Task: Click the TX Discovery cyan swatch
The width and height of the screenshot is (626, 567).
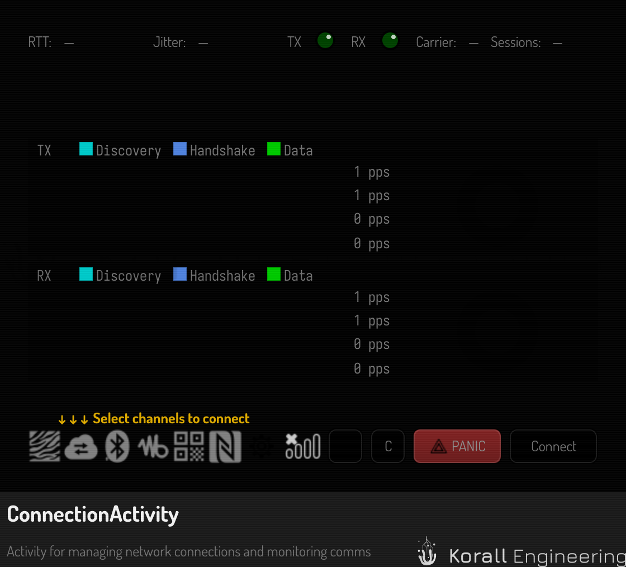Action: (x=86, y=149)
